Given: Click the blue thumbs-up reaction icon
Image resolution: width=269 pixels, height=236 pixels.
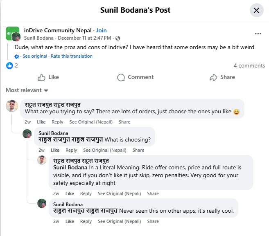Looking at the screenshot, I should 9,65.
